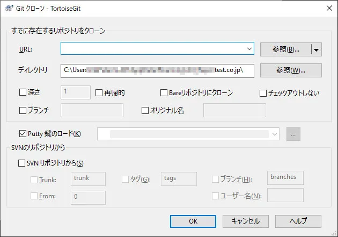Close the Git clone dialog
The height and width of the screenshot is (237, 338).
(x=329, y=8)
